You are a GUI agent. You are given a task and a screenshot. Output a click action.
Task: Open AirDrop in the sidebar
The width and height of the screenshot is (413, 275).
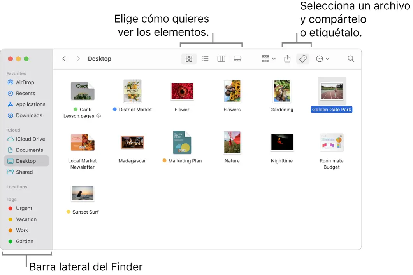tap(25, 82)
